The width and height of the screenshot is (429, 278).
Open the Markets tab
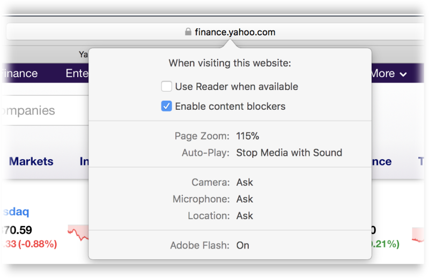(x=31, y=161)
